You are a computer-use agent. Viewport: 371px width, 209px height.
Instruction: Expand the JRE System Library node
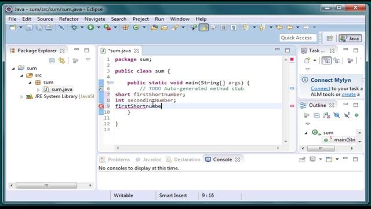21,97
